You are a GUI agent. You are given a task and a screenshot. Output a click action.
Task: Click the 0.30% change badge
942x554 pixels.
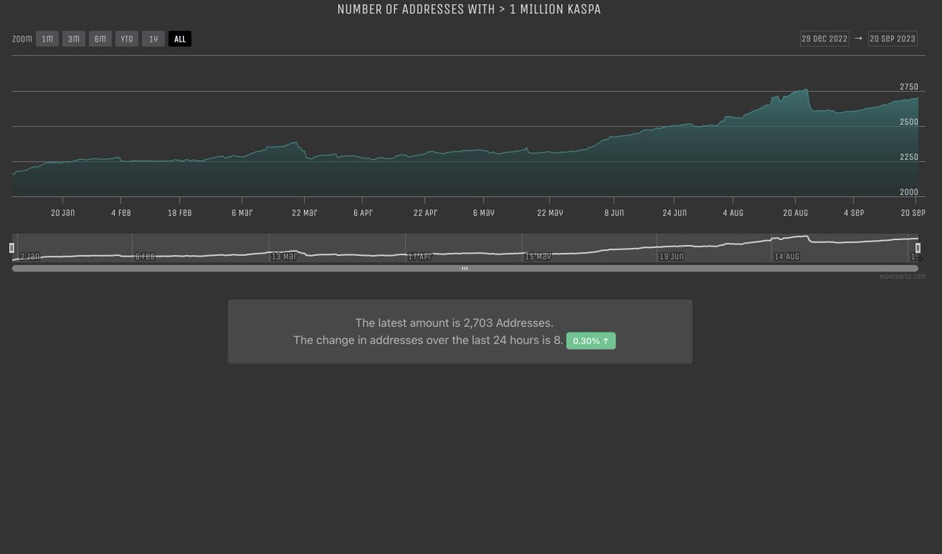point(591,341)
